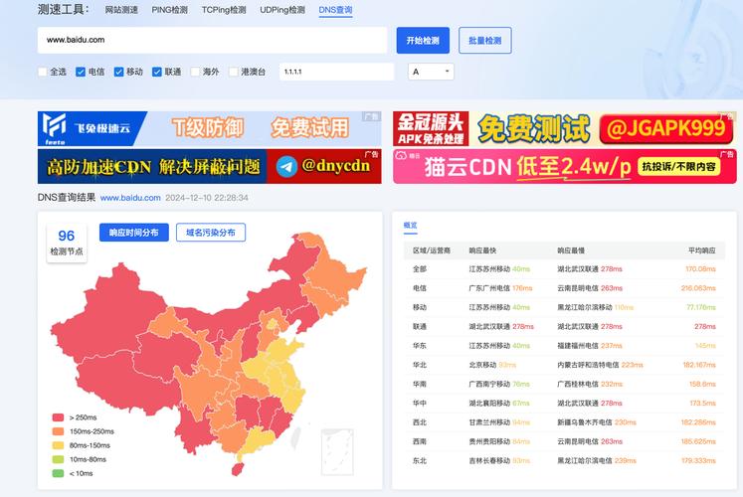Screen dimensions: 743x497
Task: Click the 批量检测 button
Action: 484,41
